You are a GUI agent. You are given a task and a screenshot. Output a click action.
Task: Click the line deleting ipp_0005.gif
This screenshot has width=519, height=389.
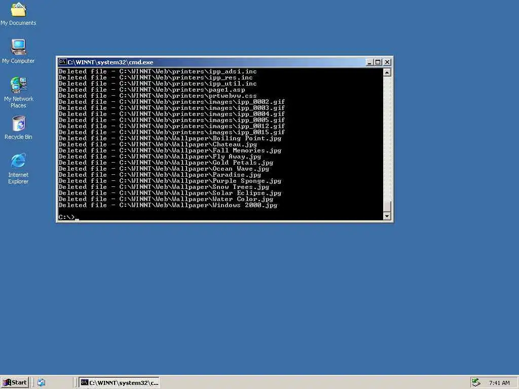172,120
